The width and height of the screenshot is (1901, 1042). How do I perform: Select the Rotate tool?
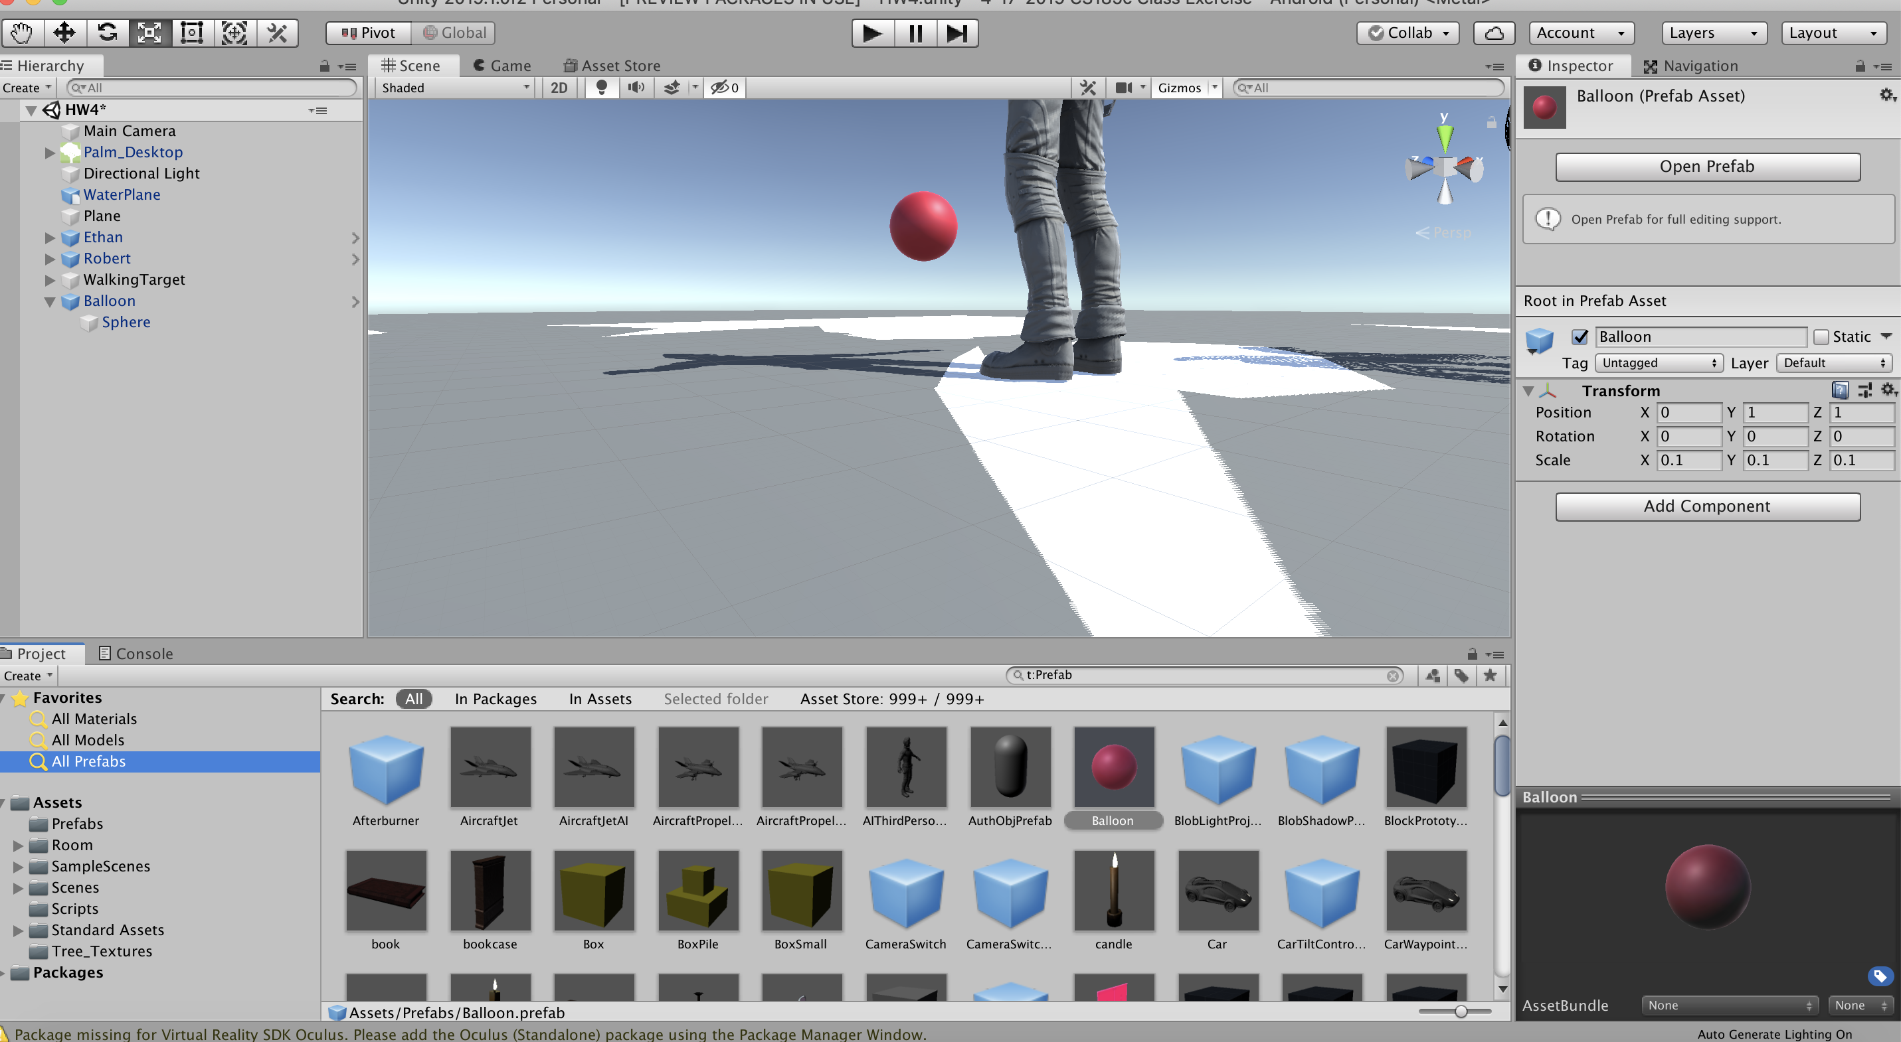(x=107, y=33)
